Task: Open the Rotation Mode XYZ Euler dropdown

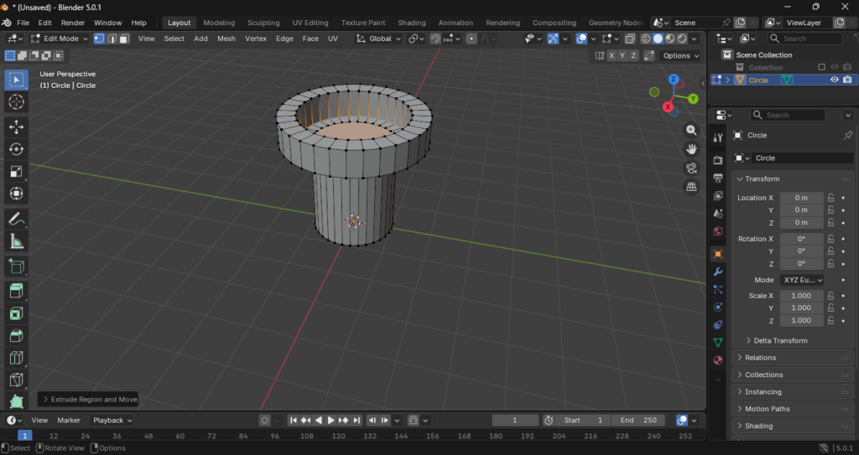Action: [x=801, y=280]
